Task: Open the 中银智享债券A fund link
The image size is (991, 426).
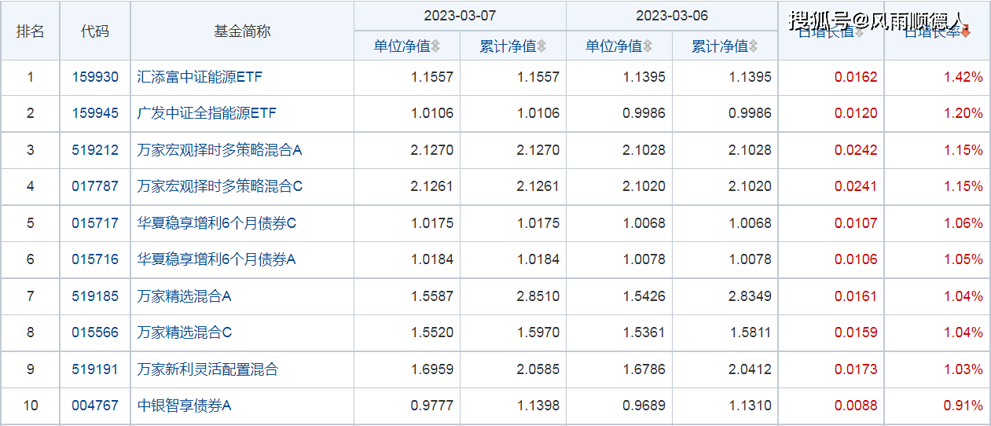Action: tap(184, 406)
